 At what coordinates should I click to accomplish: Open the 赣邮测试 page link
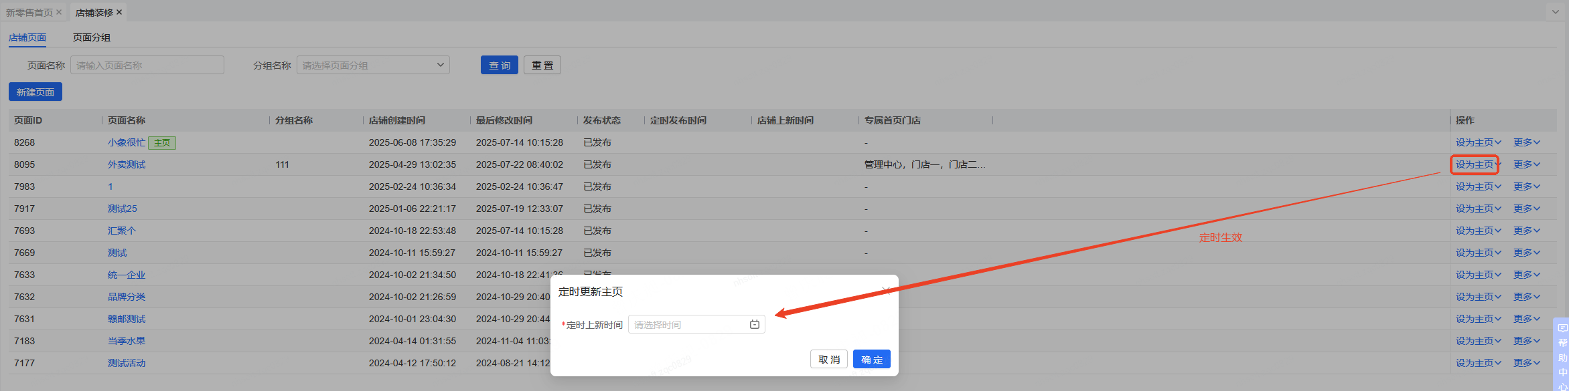(127, 319)
